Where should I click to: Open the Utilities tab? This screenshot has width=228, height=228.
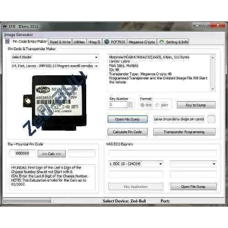(x=79, y=42)
